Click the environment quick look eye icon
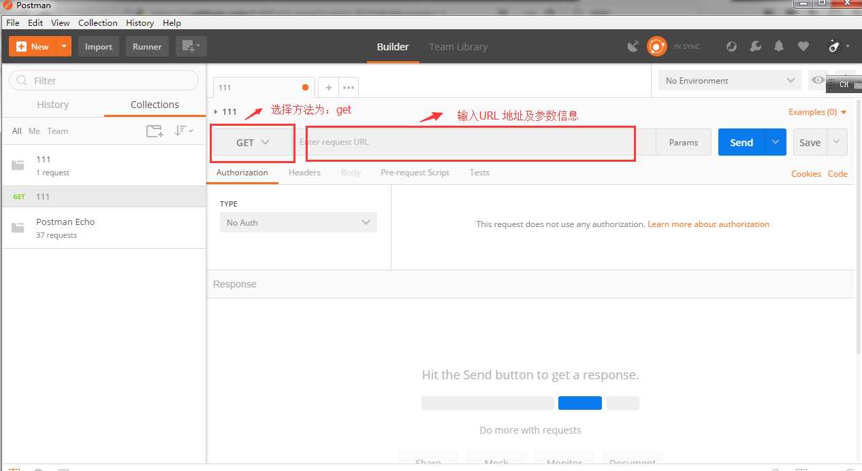862x471 pixels. [818, 80]
